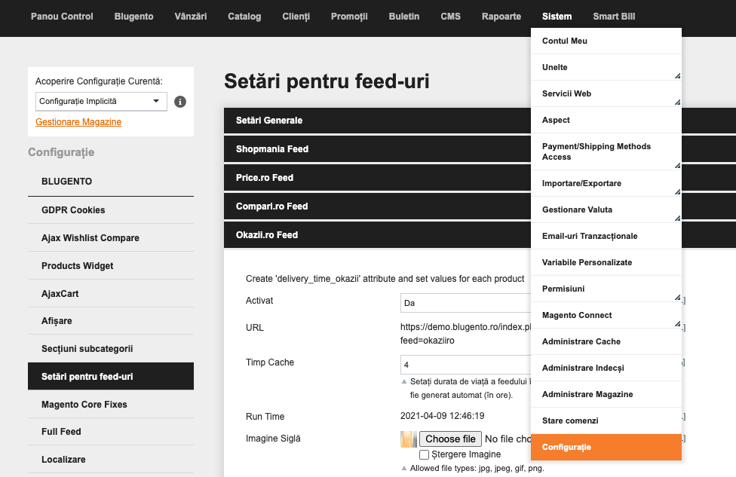Open Full Feed configuration page
Image resolution: width=736 pixels, height=477 pixels.
111,432
